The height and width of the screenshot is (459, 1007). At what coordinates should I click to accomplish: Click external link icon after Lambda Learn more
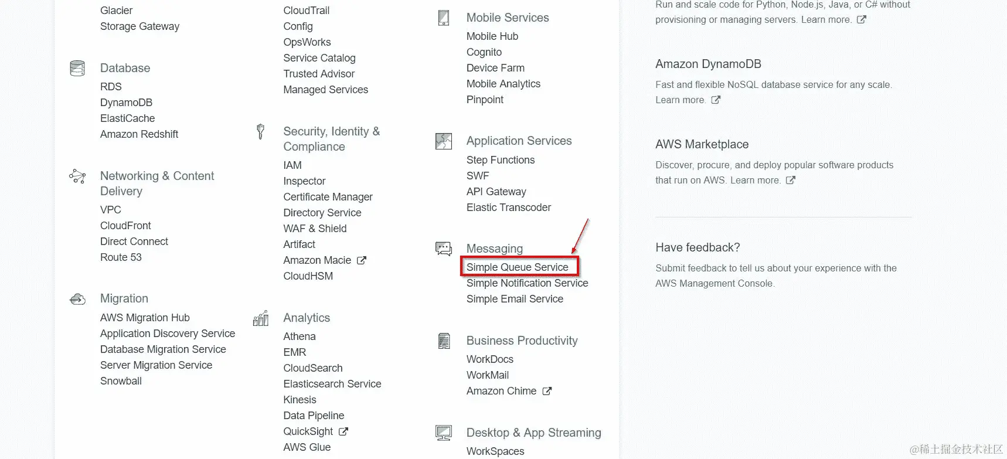tap(862, 19)
